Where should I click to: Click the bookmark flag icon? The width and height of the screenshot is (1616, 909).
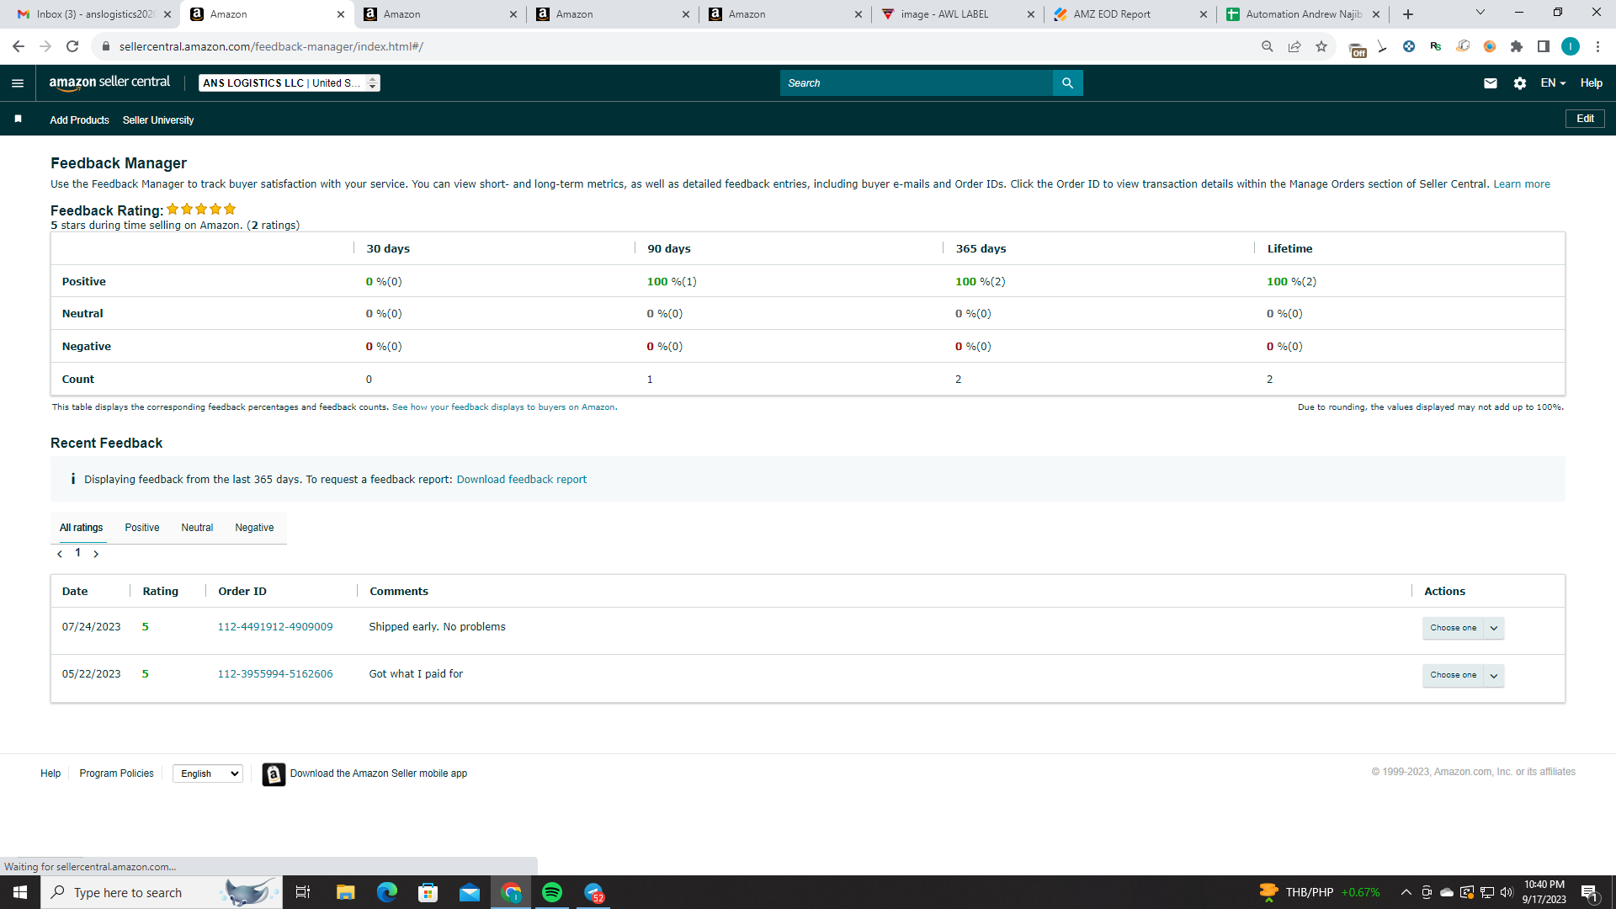18,119
